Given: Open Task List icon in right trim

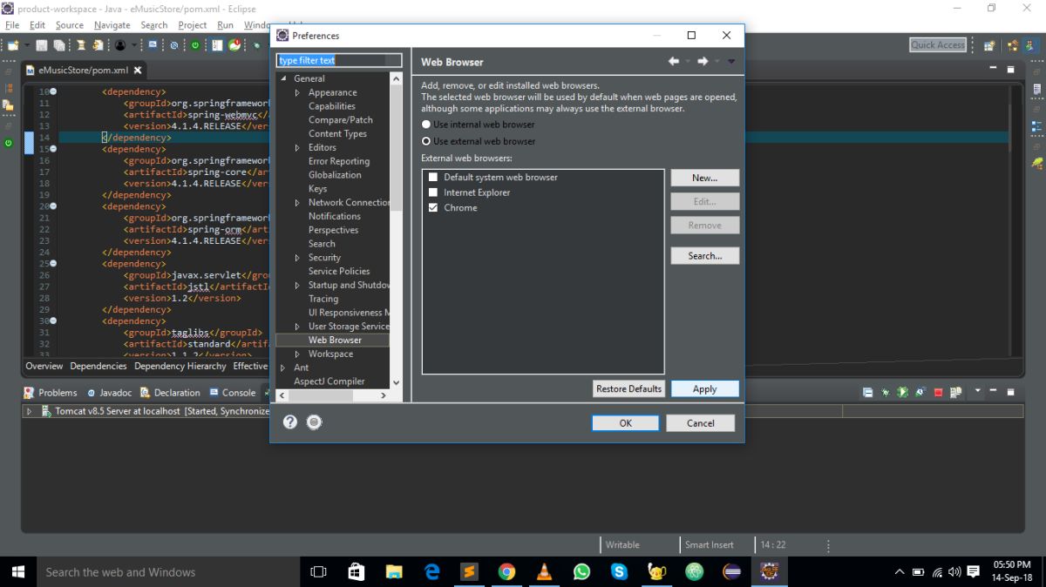Looking at the screenshot, I should coord(1036,89).
